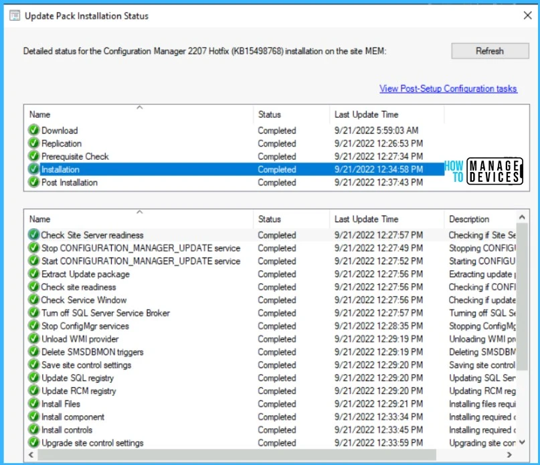Select the Download row text
Image resolution: width=540 pixels, height=465 pixels.
[x=60, y=130]
